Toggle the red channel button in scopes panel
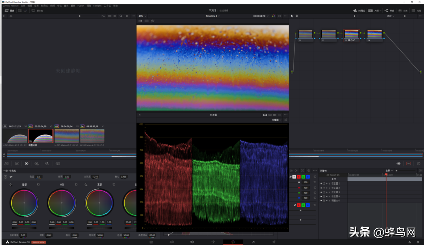Image resolution: width=424 pixels, height=245 pixels. 299,177
